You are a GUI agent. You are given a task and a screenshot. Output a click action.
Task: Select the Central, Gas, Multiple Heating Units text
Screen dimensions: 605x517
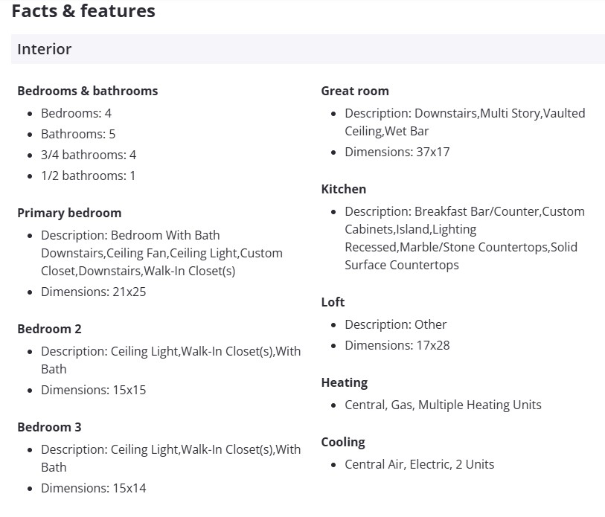coord(443,405)
